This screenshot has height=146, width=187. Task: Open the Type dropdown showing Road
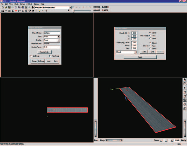(58, 36)
